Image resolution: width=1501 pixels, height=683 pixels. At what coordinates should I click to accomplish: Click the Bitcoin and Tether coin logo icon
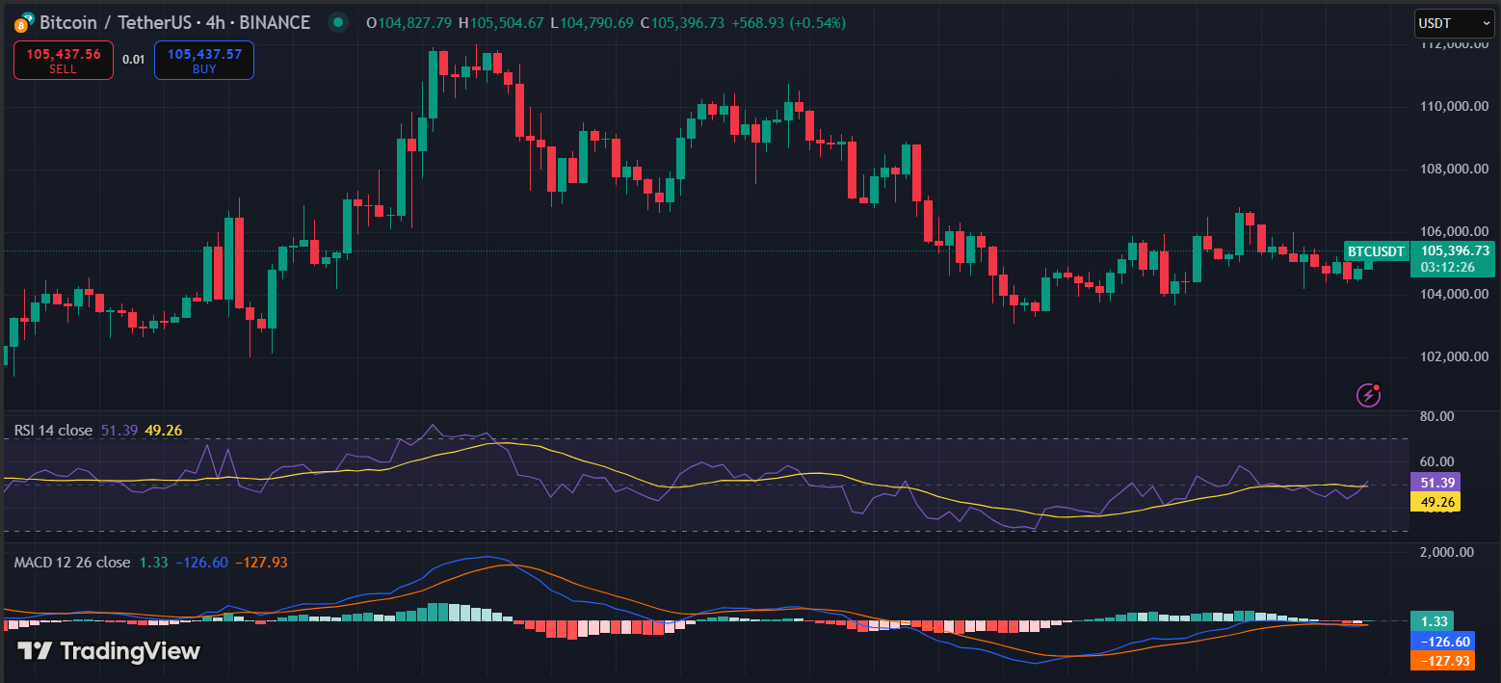point(24,21)
